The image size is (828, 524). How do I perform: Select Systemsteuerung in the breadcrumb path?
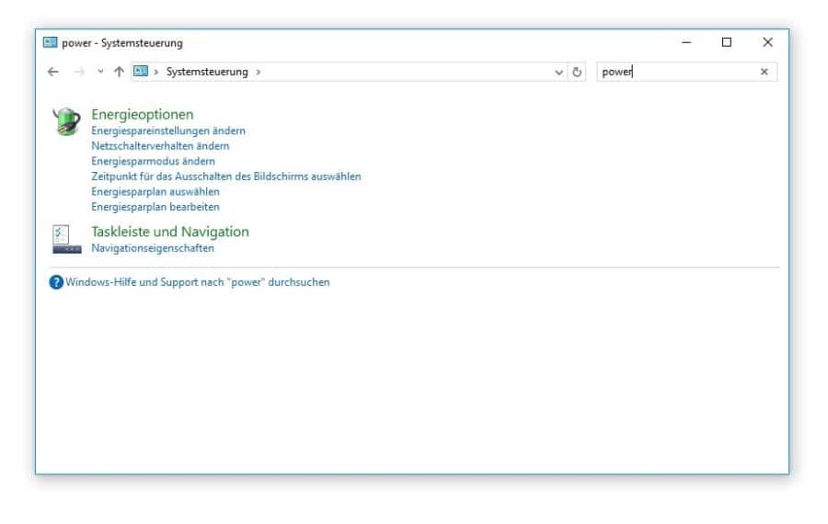click(207, 72)
